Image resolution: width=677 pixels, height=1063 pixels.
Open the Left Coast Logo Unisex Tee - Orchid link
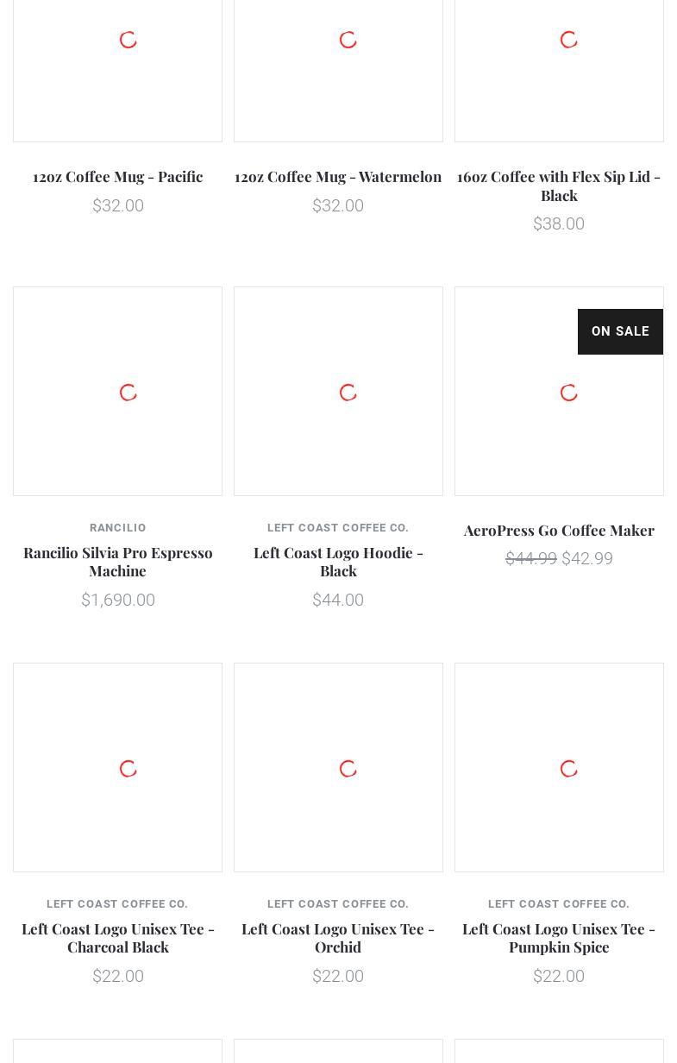click(x=338, y=938)
